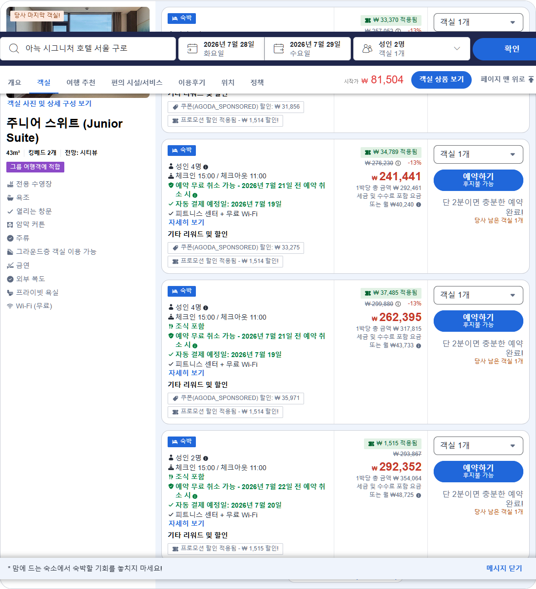536x589 pixels.
Task: Click the 객실 상품 보기 button
Action: (x=441, y=79)
